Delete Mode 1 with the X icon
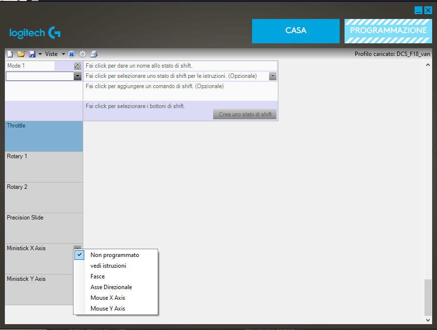 77,66
